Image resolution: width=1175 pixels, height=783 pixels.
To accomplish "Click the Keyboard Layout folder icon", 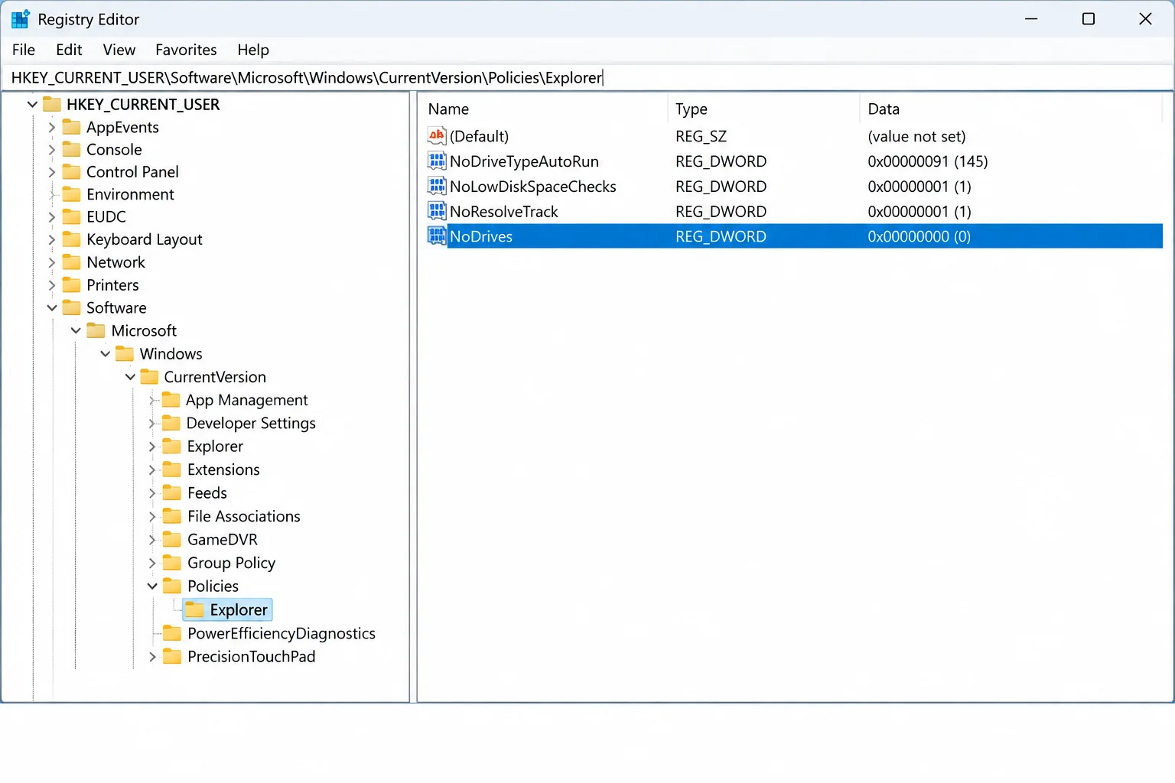I will pyautogui.click(x=72, y=239).
